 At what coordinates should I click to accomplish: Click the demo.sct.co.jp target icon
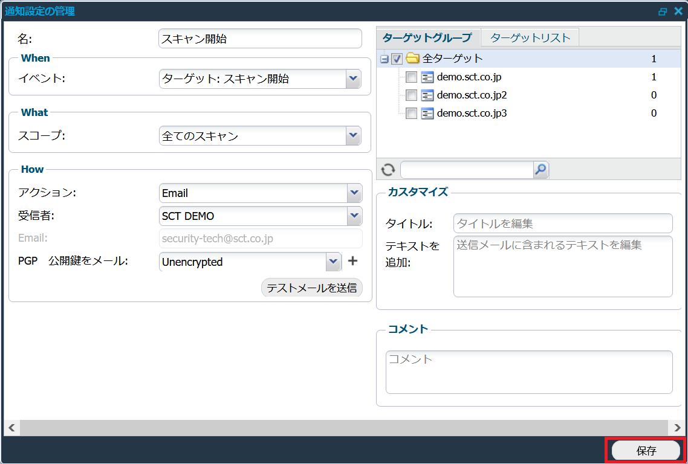click(427, 77)
